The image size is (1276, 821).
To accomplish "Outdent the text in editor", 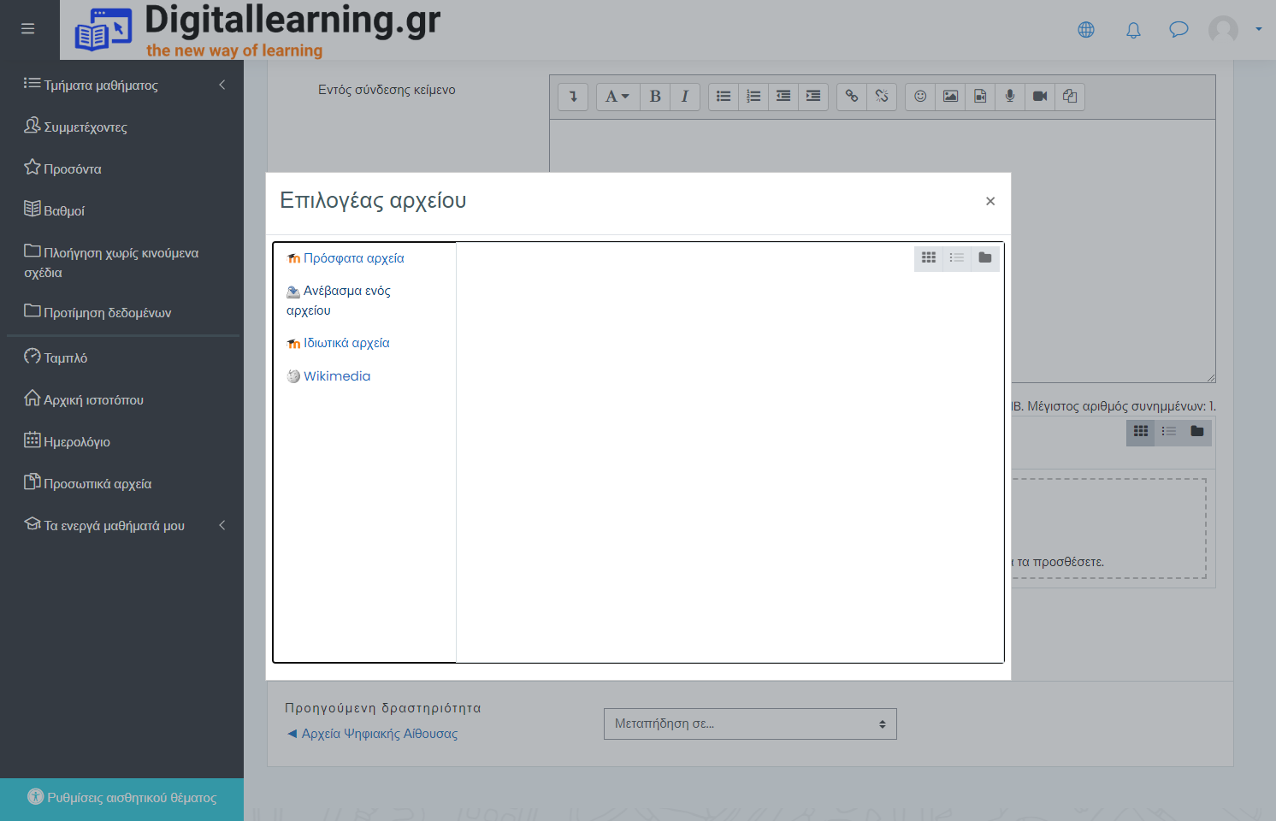I will (x=783, y=97).
